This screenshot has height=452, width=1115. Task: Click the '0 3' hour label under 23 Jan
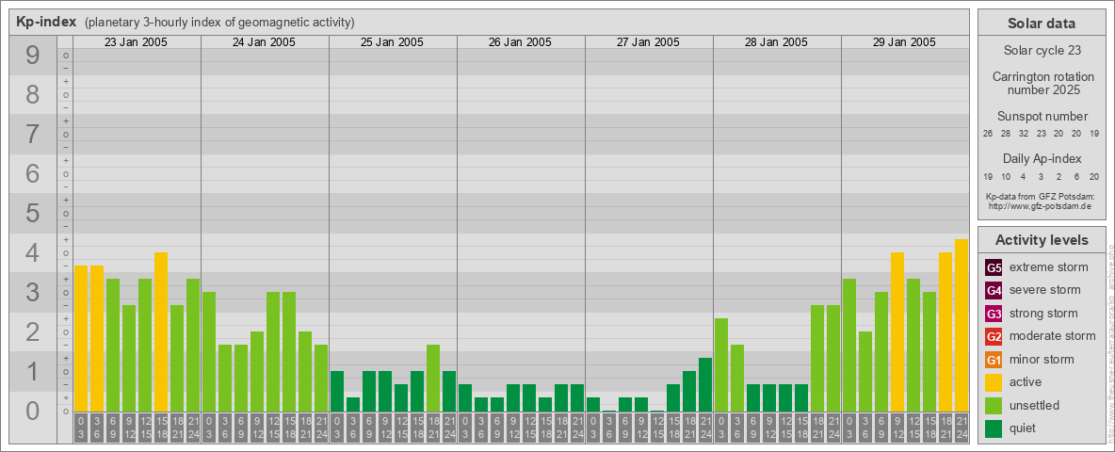81,428
